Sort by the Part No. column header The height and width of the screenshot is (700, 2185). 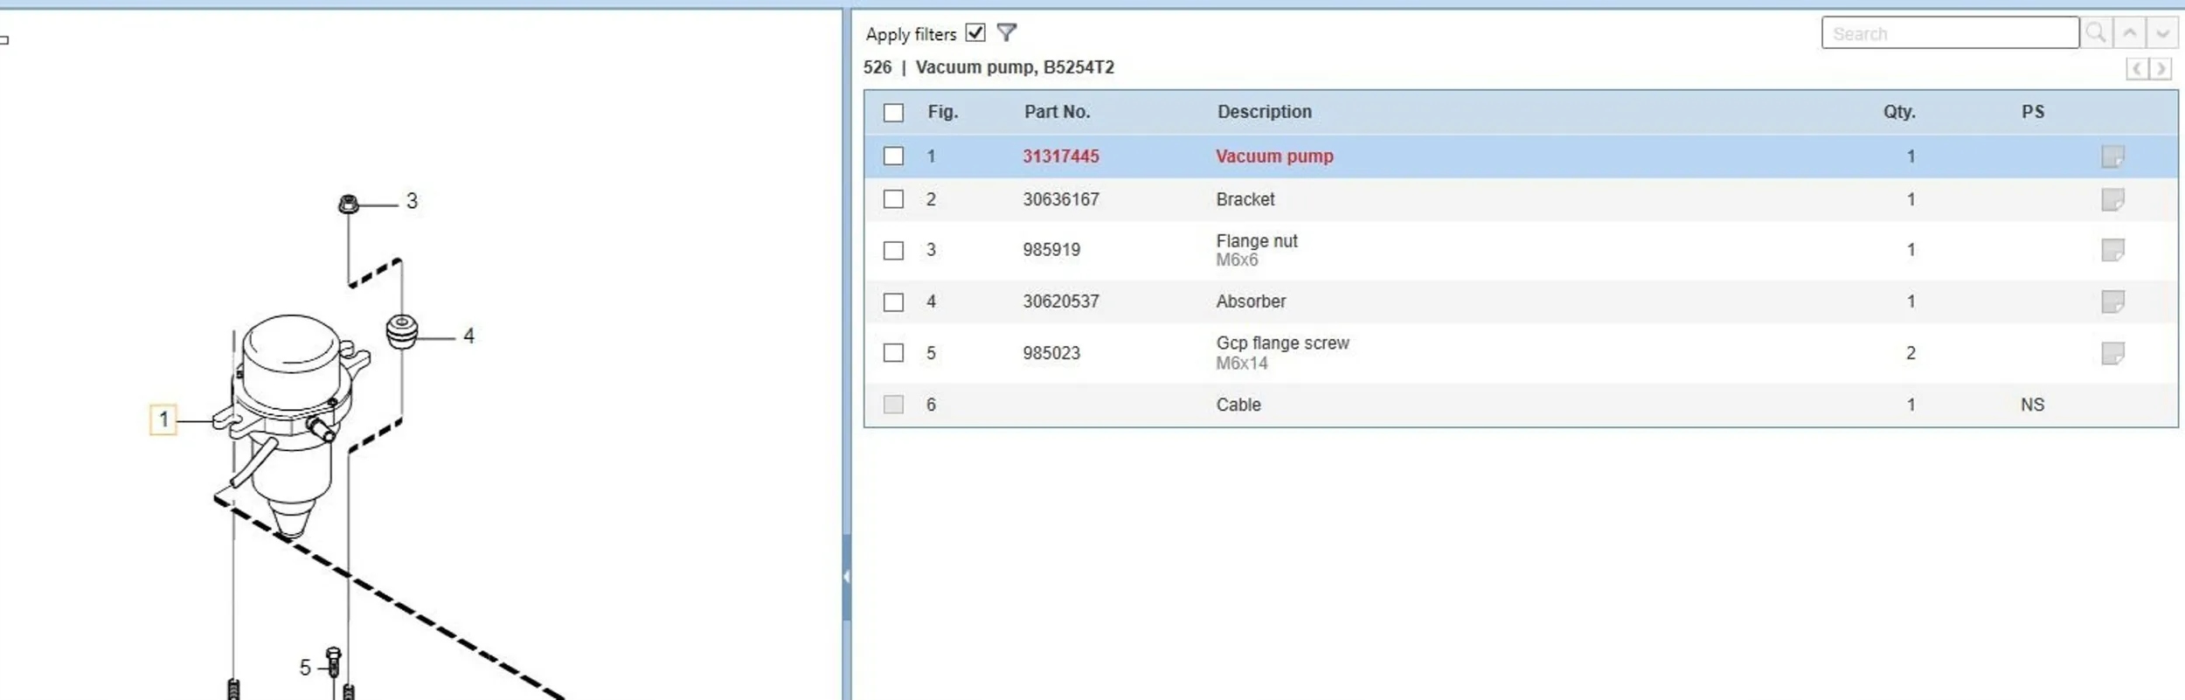point(1057,112)
